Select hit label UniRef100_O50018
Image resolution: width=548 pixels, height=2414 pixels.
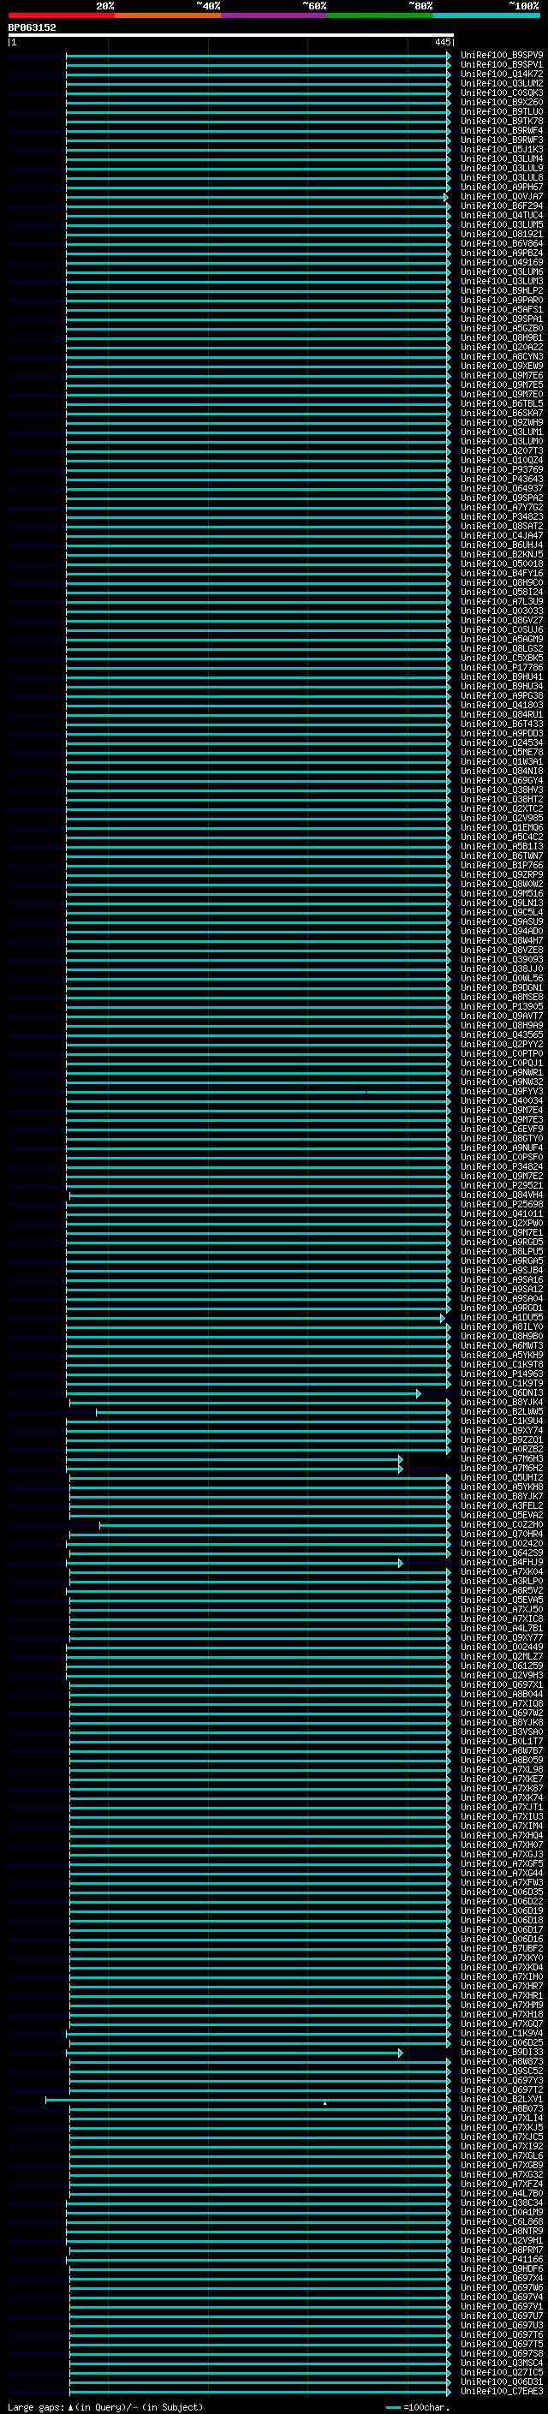[x=501, y=564]
